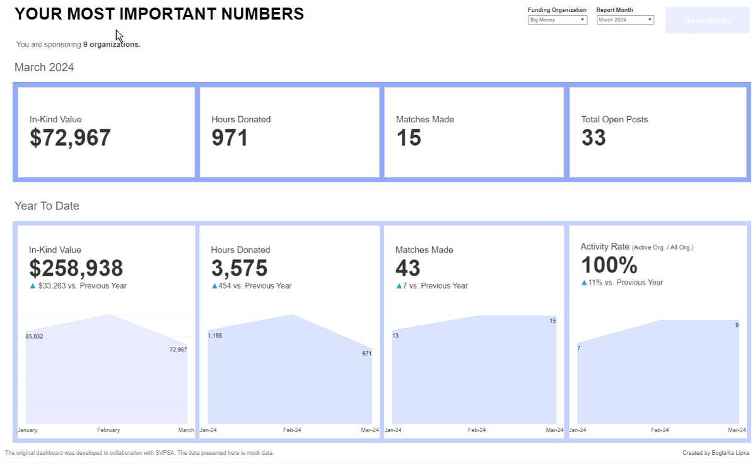Viewport: 755px width, 463px height.
Task: Click the In-Kind Value year-to-date area chart
Action: point(107,370)
